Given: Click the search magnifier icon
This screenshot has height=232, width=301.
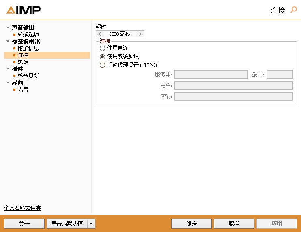Looking at the screenshot, I should 294,10.
